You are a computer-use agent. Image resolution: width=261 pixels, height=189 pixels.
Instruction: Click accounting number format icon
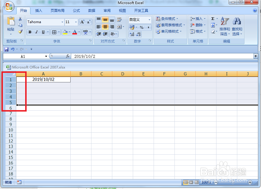[132, 27]
